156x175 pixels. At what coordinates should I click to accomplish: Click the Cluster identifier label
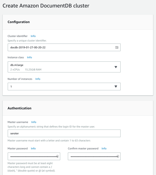(18, 36)
